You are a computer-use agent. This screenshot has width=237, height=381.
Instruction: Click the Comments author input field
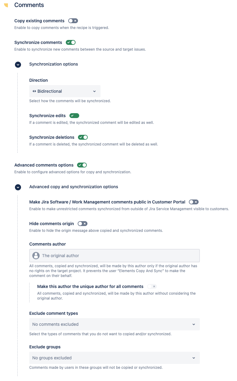coord(114,255)
